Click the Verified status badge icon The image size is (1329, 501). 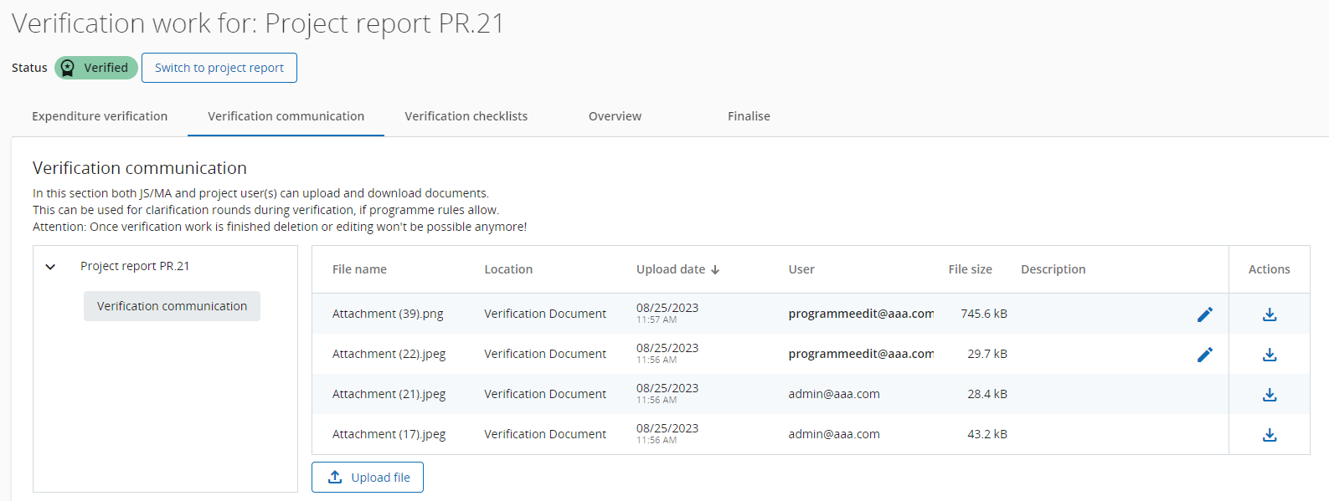coord(69,68)
